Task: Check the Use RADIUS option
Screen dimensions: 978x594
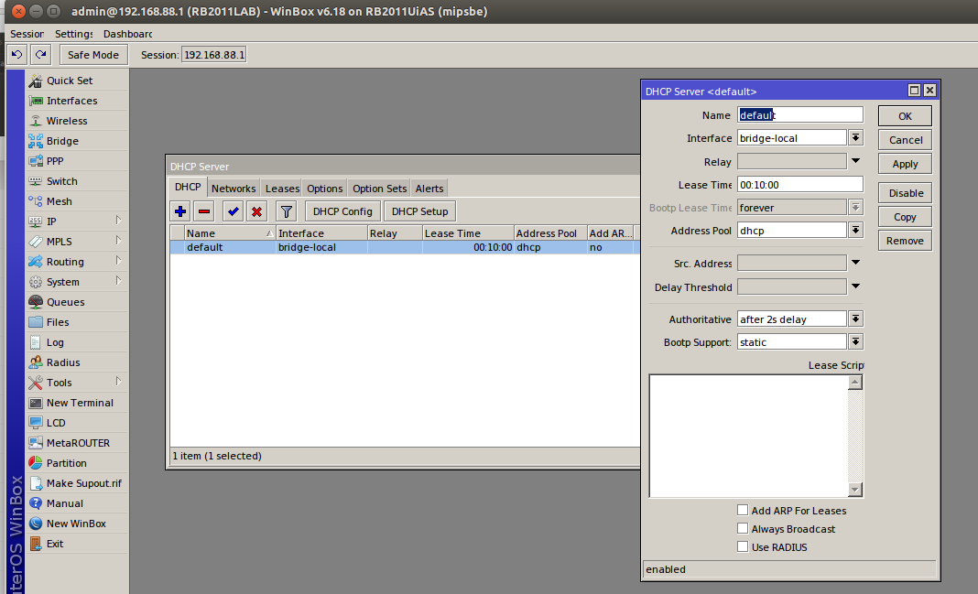Action: 743,547
